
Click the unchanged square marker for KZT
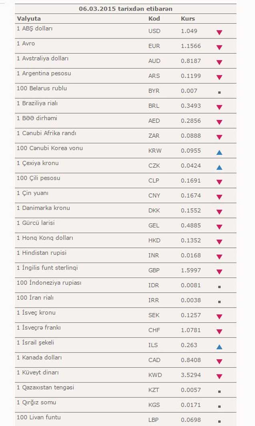coord(219,392)
